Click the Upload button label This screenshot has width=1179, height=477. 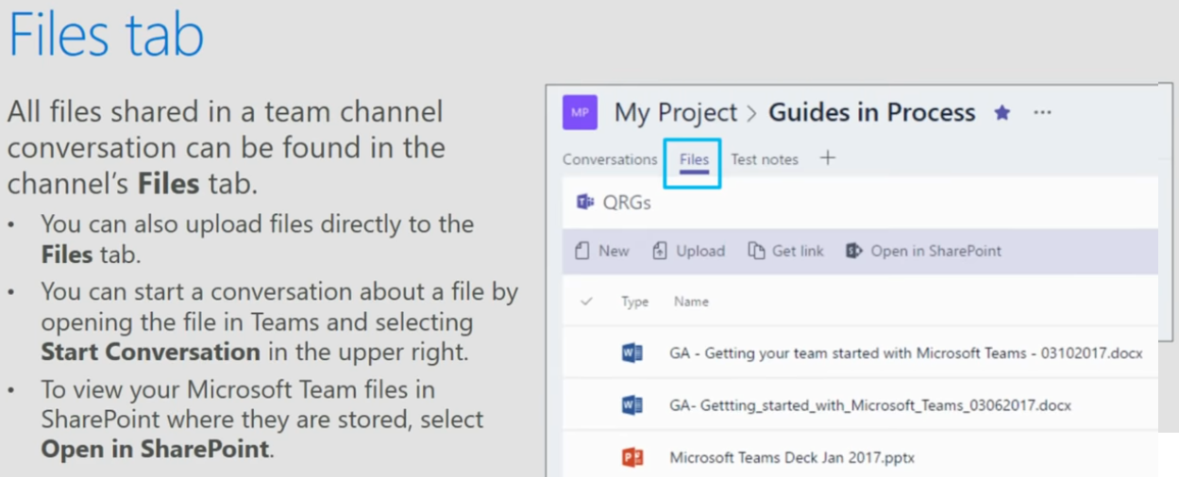coord(700,251)
